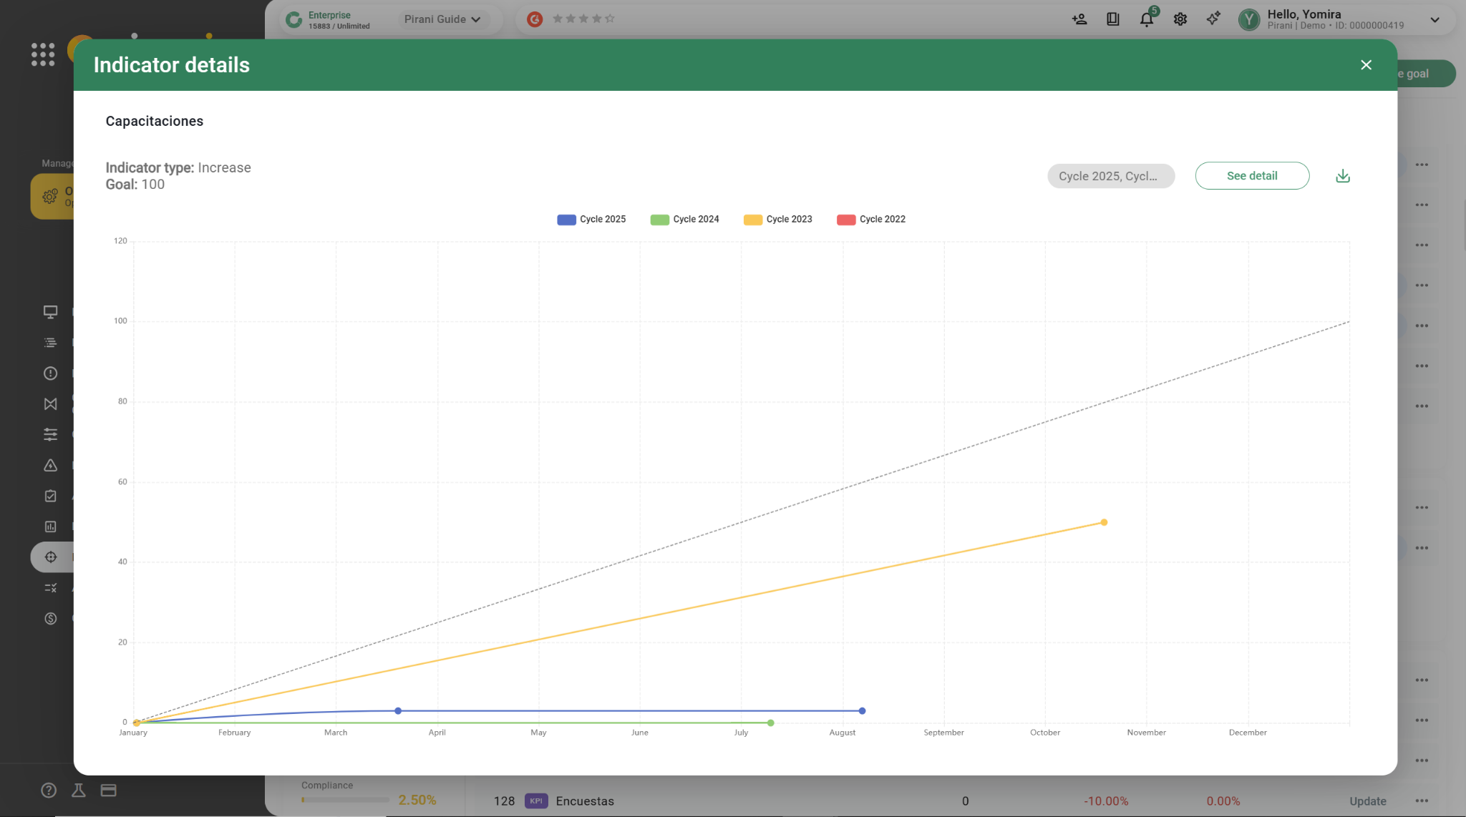Open the help question mark icon
This screenshot has width=1466, height=817.
pyautogui.click(x=49, y=790)
